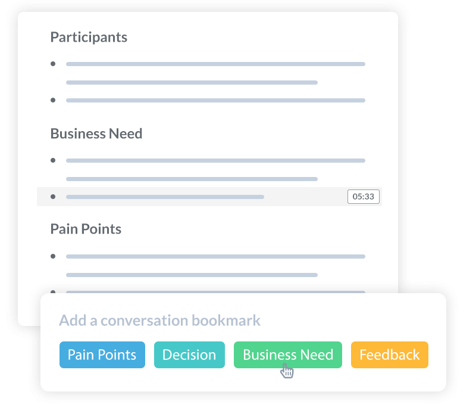Select the first Participants bullet line
This screenshot has width=476, height=404.
[x=215, y=64]
